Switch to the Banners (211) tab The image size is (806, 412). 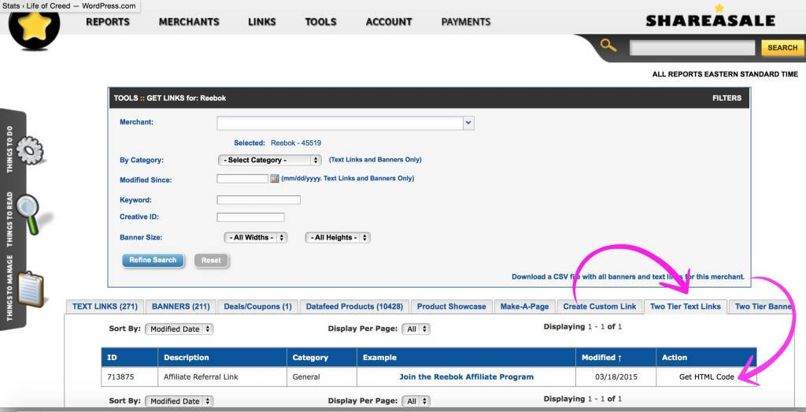(180, 306)
